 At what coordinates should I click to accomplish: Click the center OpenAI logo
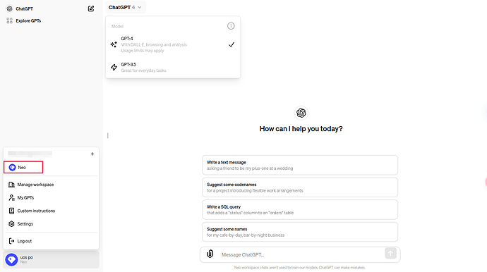(301, 113)
